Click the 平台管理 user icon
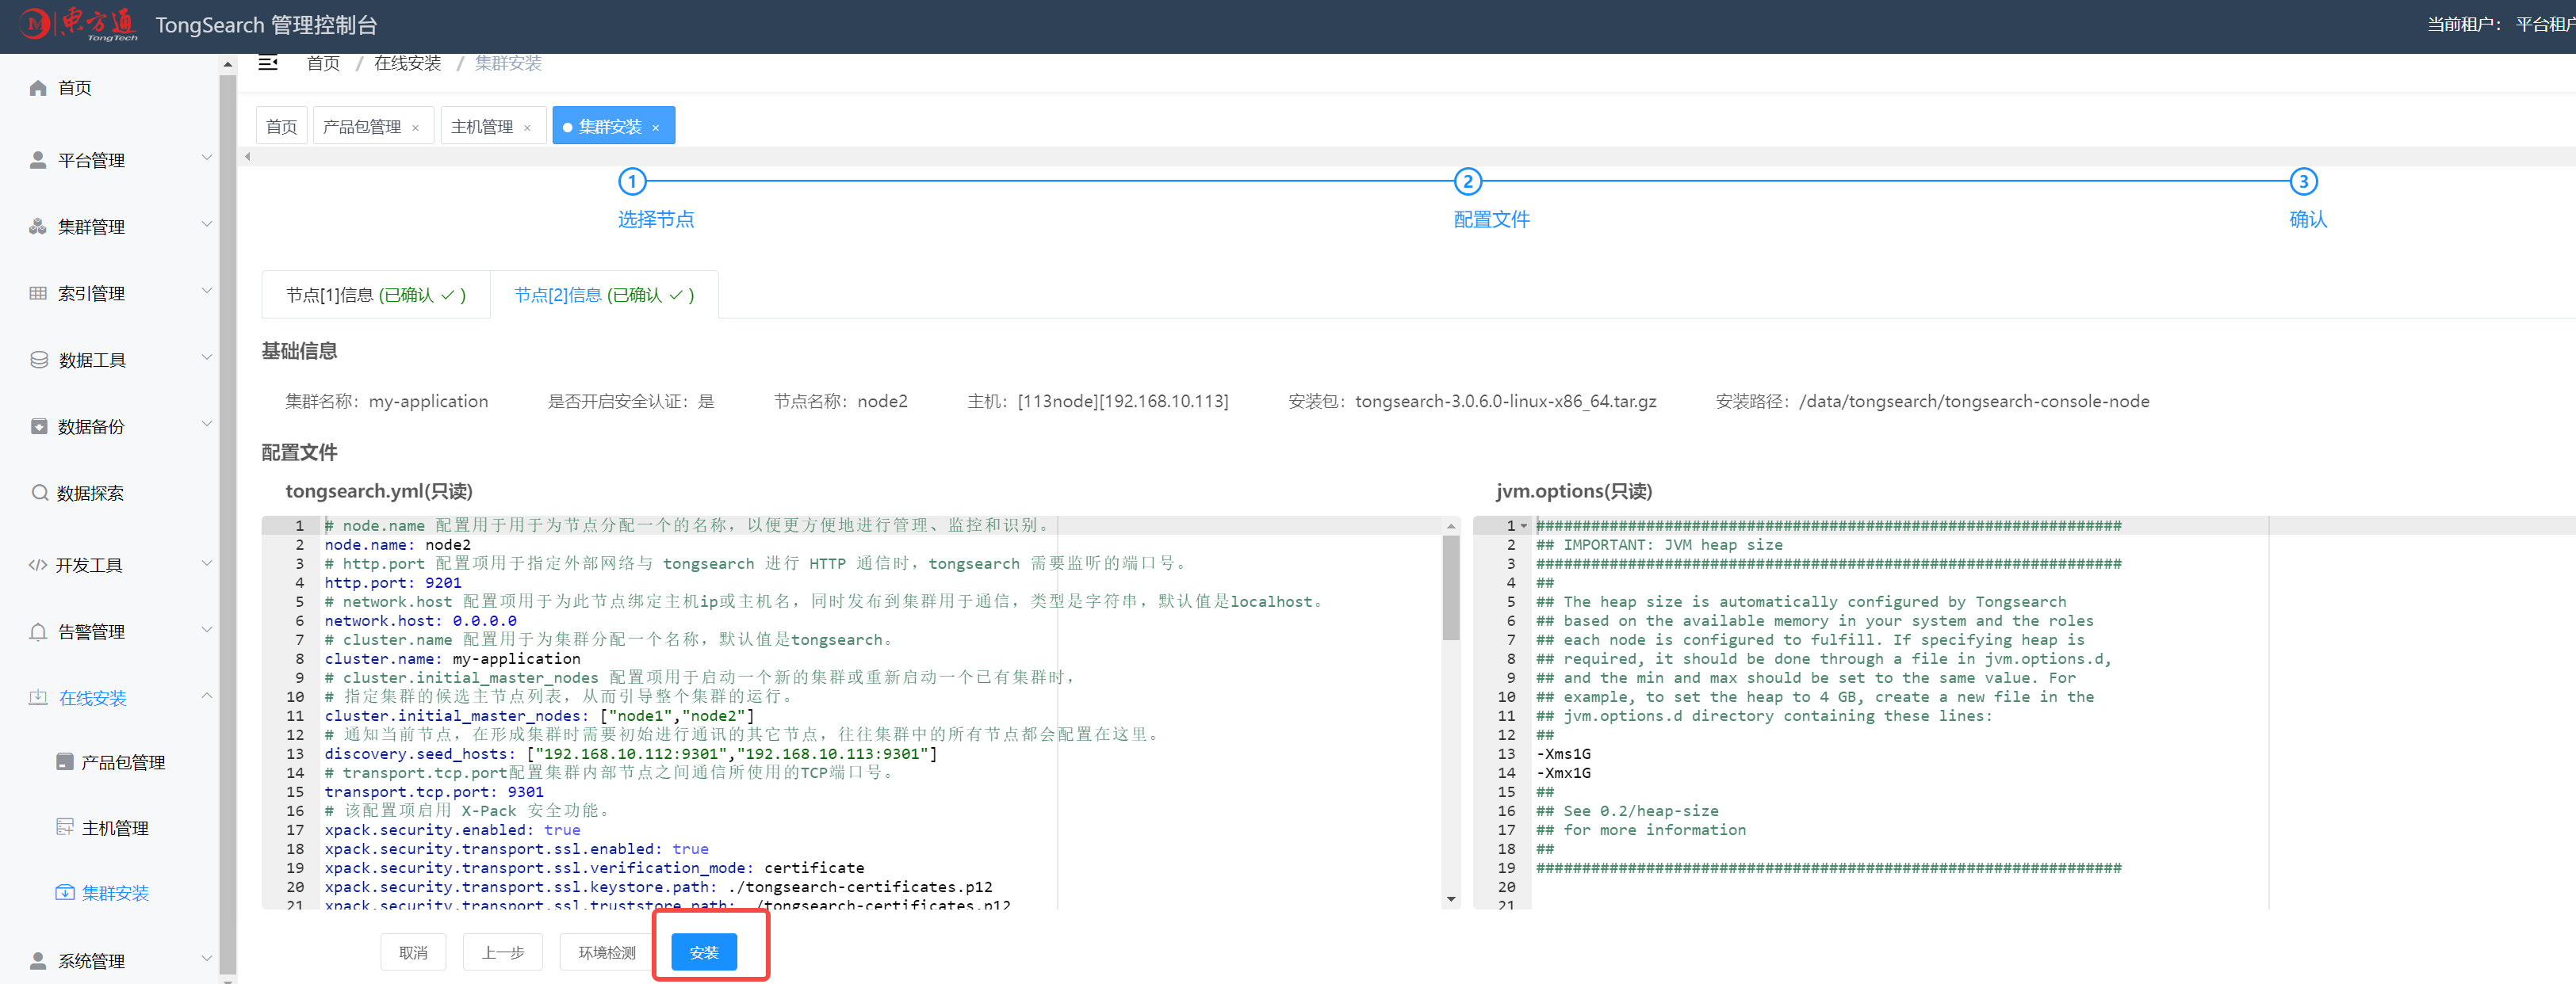This screenshot has width=2576, height=984. point(38,160)
